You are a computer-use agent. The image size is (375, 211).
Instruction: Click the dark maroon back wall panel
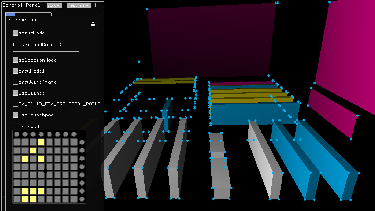tap(212, 41)
